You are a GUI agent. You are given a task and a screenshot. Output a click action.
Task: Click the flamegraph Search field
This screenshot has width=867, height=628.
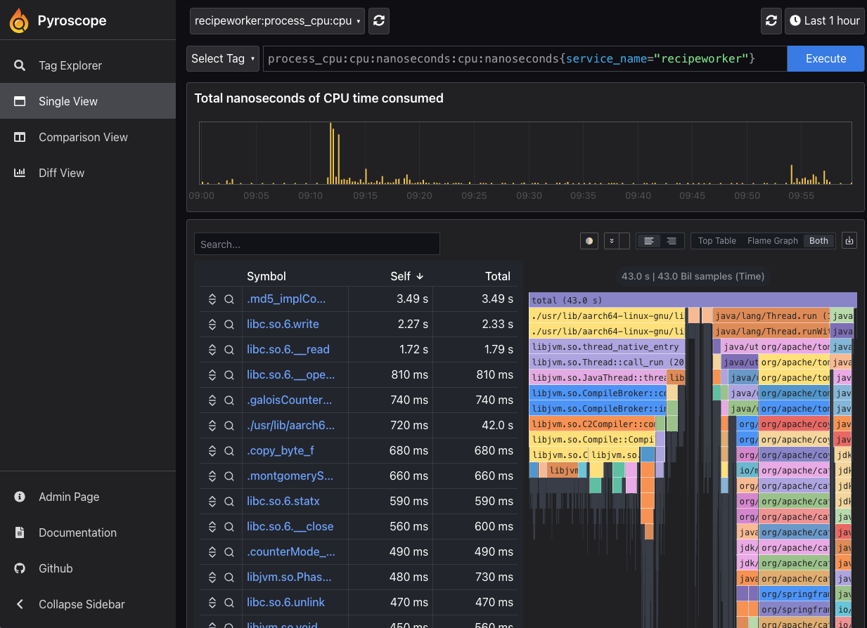coord(317,244)
